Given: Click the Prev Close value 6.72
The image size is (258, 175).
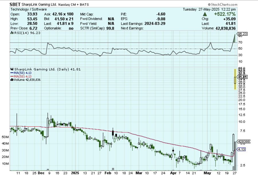Looking at the screenshot, I should coord(33,28).
